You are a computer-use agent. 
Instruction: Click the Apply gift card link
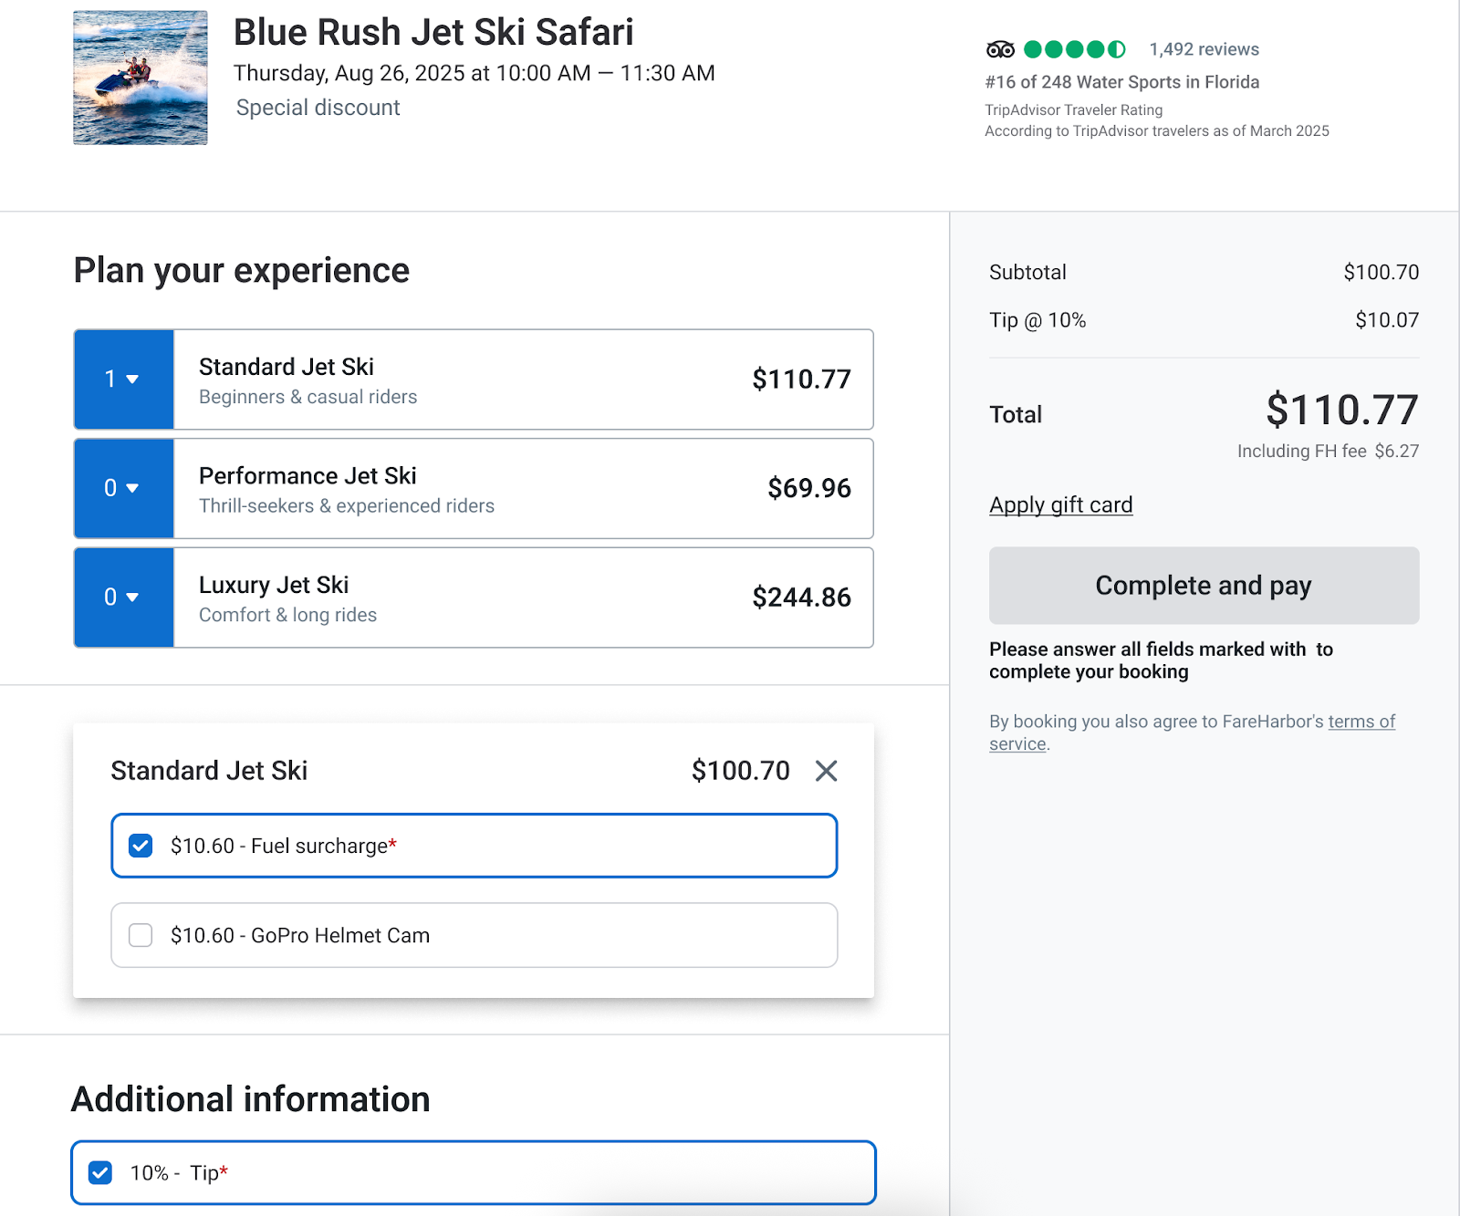[x=1060, y=504]
